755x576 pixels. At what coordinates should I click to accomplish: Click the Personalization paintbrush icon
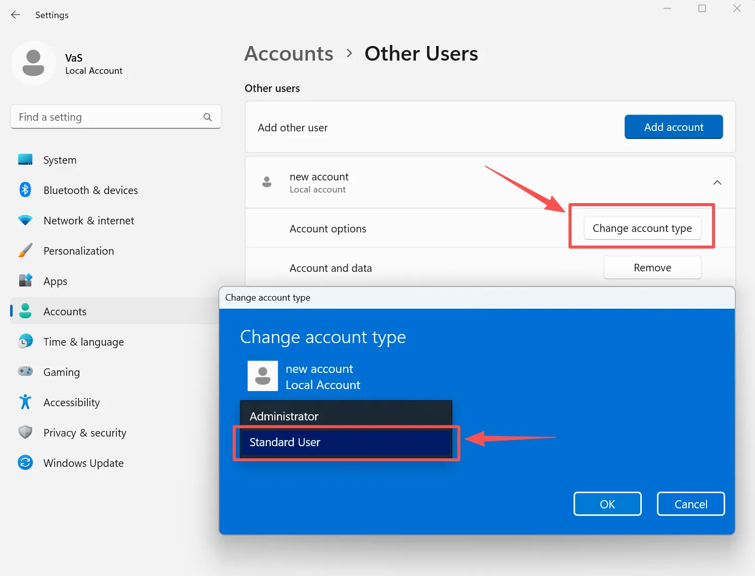coord(25,251)
